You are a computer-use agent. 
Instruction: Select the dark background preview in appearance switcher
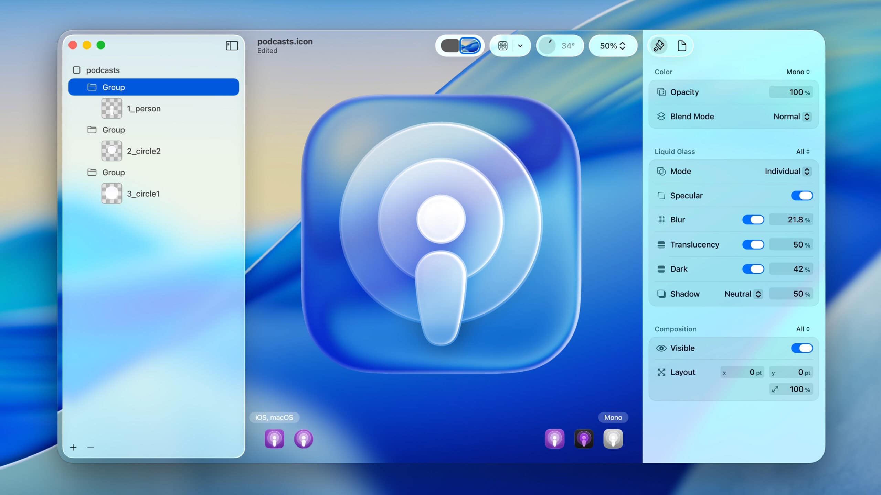(x=449, y=45)
